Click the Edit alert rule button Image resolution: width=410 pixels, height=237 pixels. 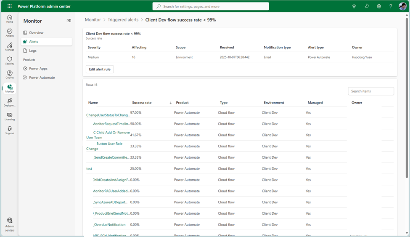coord(100,69)
